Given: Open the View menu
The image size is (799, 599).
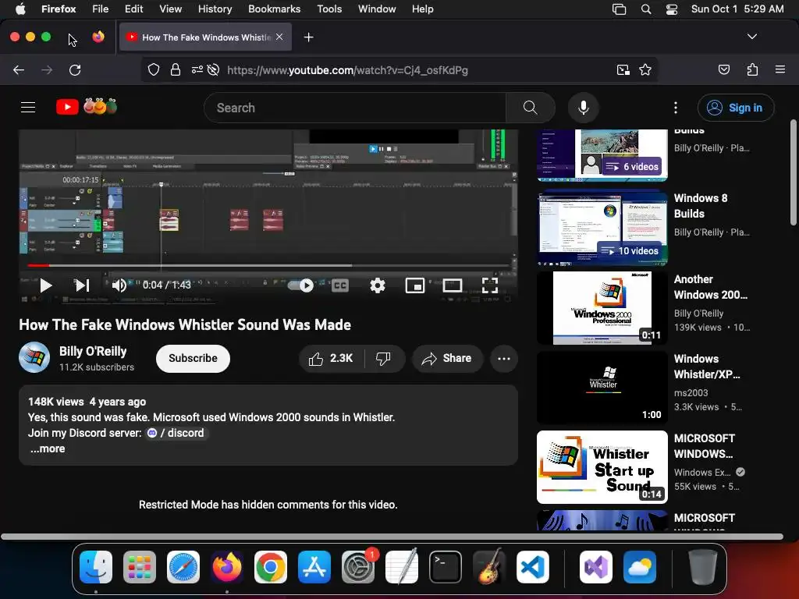Looking at the screenshot, I should point(170,9).
